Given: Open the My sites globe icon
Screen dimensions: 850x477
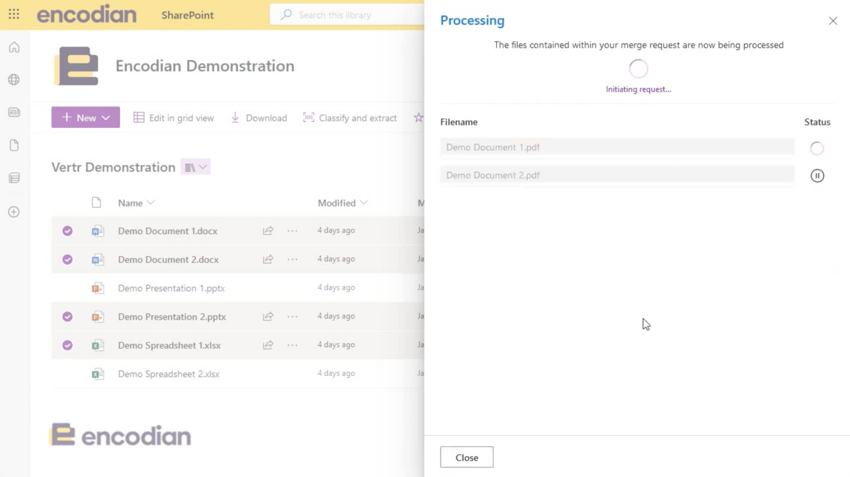Looking at the screenshot, I should [x=14, y=80].
